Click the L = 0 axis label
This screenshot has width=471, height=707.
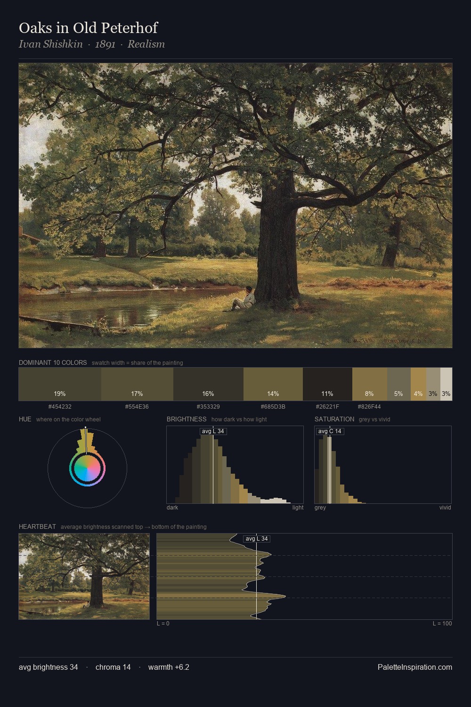pos(163,624)
